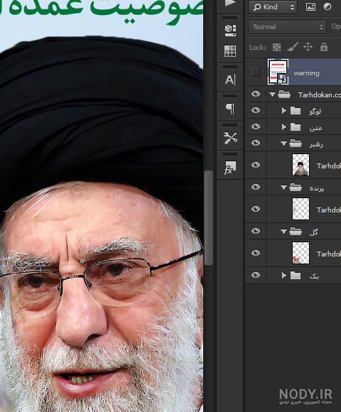
Task: Open the Styles fx panel icon
Action: (x=230, y=168)
